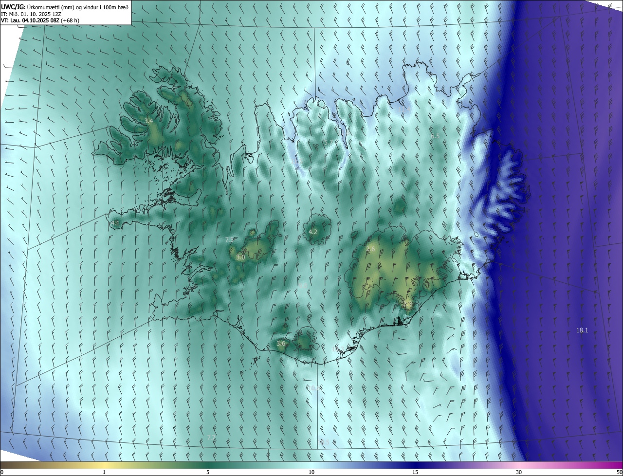The width and height of the screenshot is (623, 476).
Task: Click the 7.5 precipitation value
Action: [x=229, y=239]
